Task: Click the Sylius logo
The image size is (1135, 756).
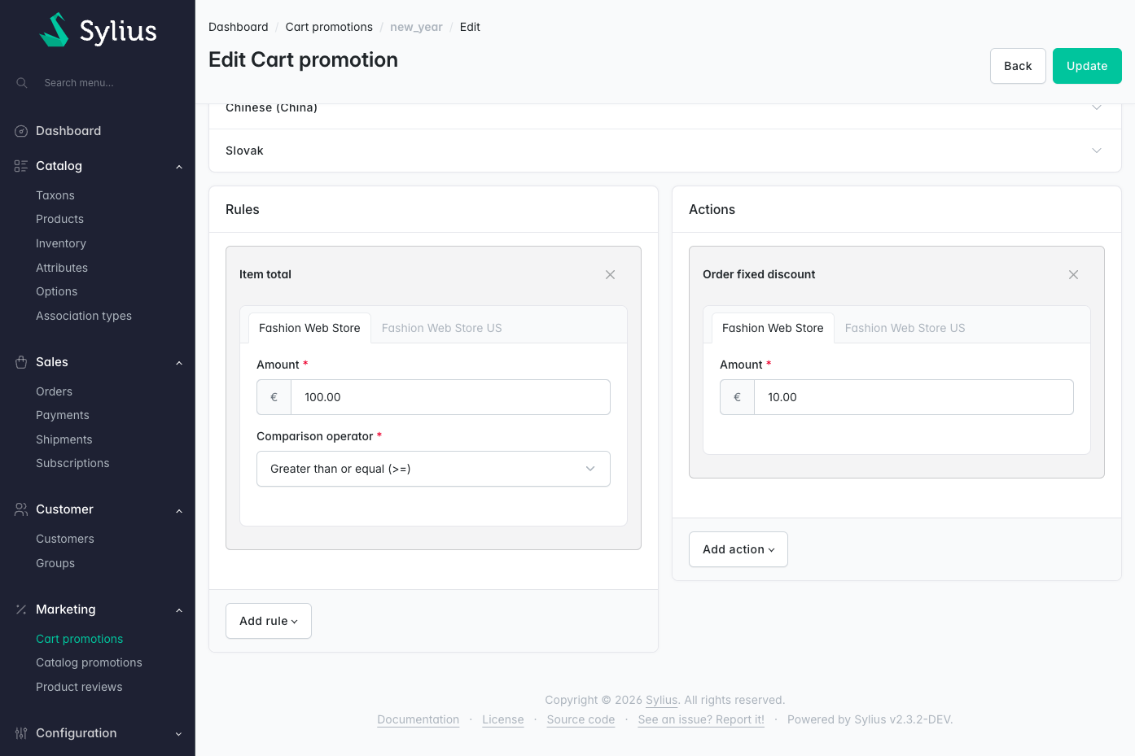Action: [98, 30]
